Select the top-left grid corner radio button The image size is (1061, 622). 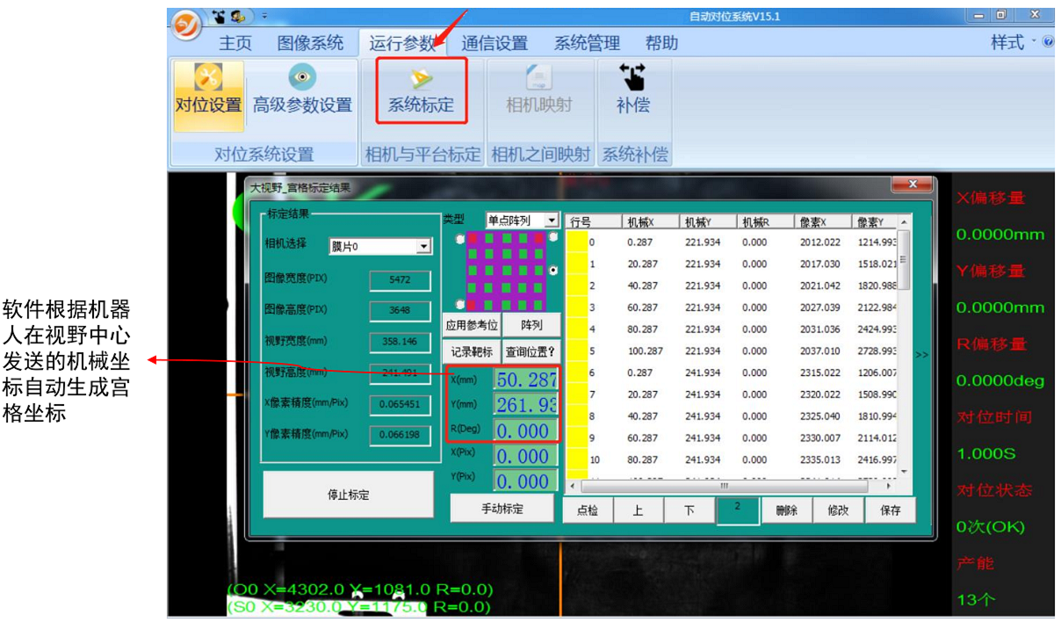pos(460,239)
